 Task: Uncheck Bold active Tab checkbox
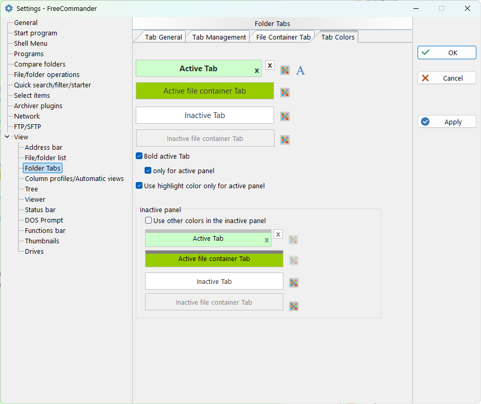(139, 156)
